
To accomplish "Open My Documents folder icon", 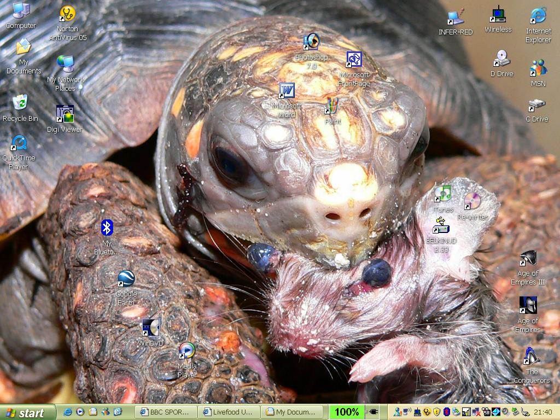I will click(x=24, y=56).
